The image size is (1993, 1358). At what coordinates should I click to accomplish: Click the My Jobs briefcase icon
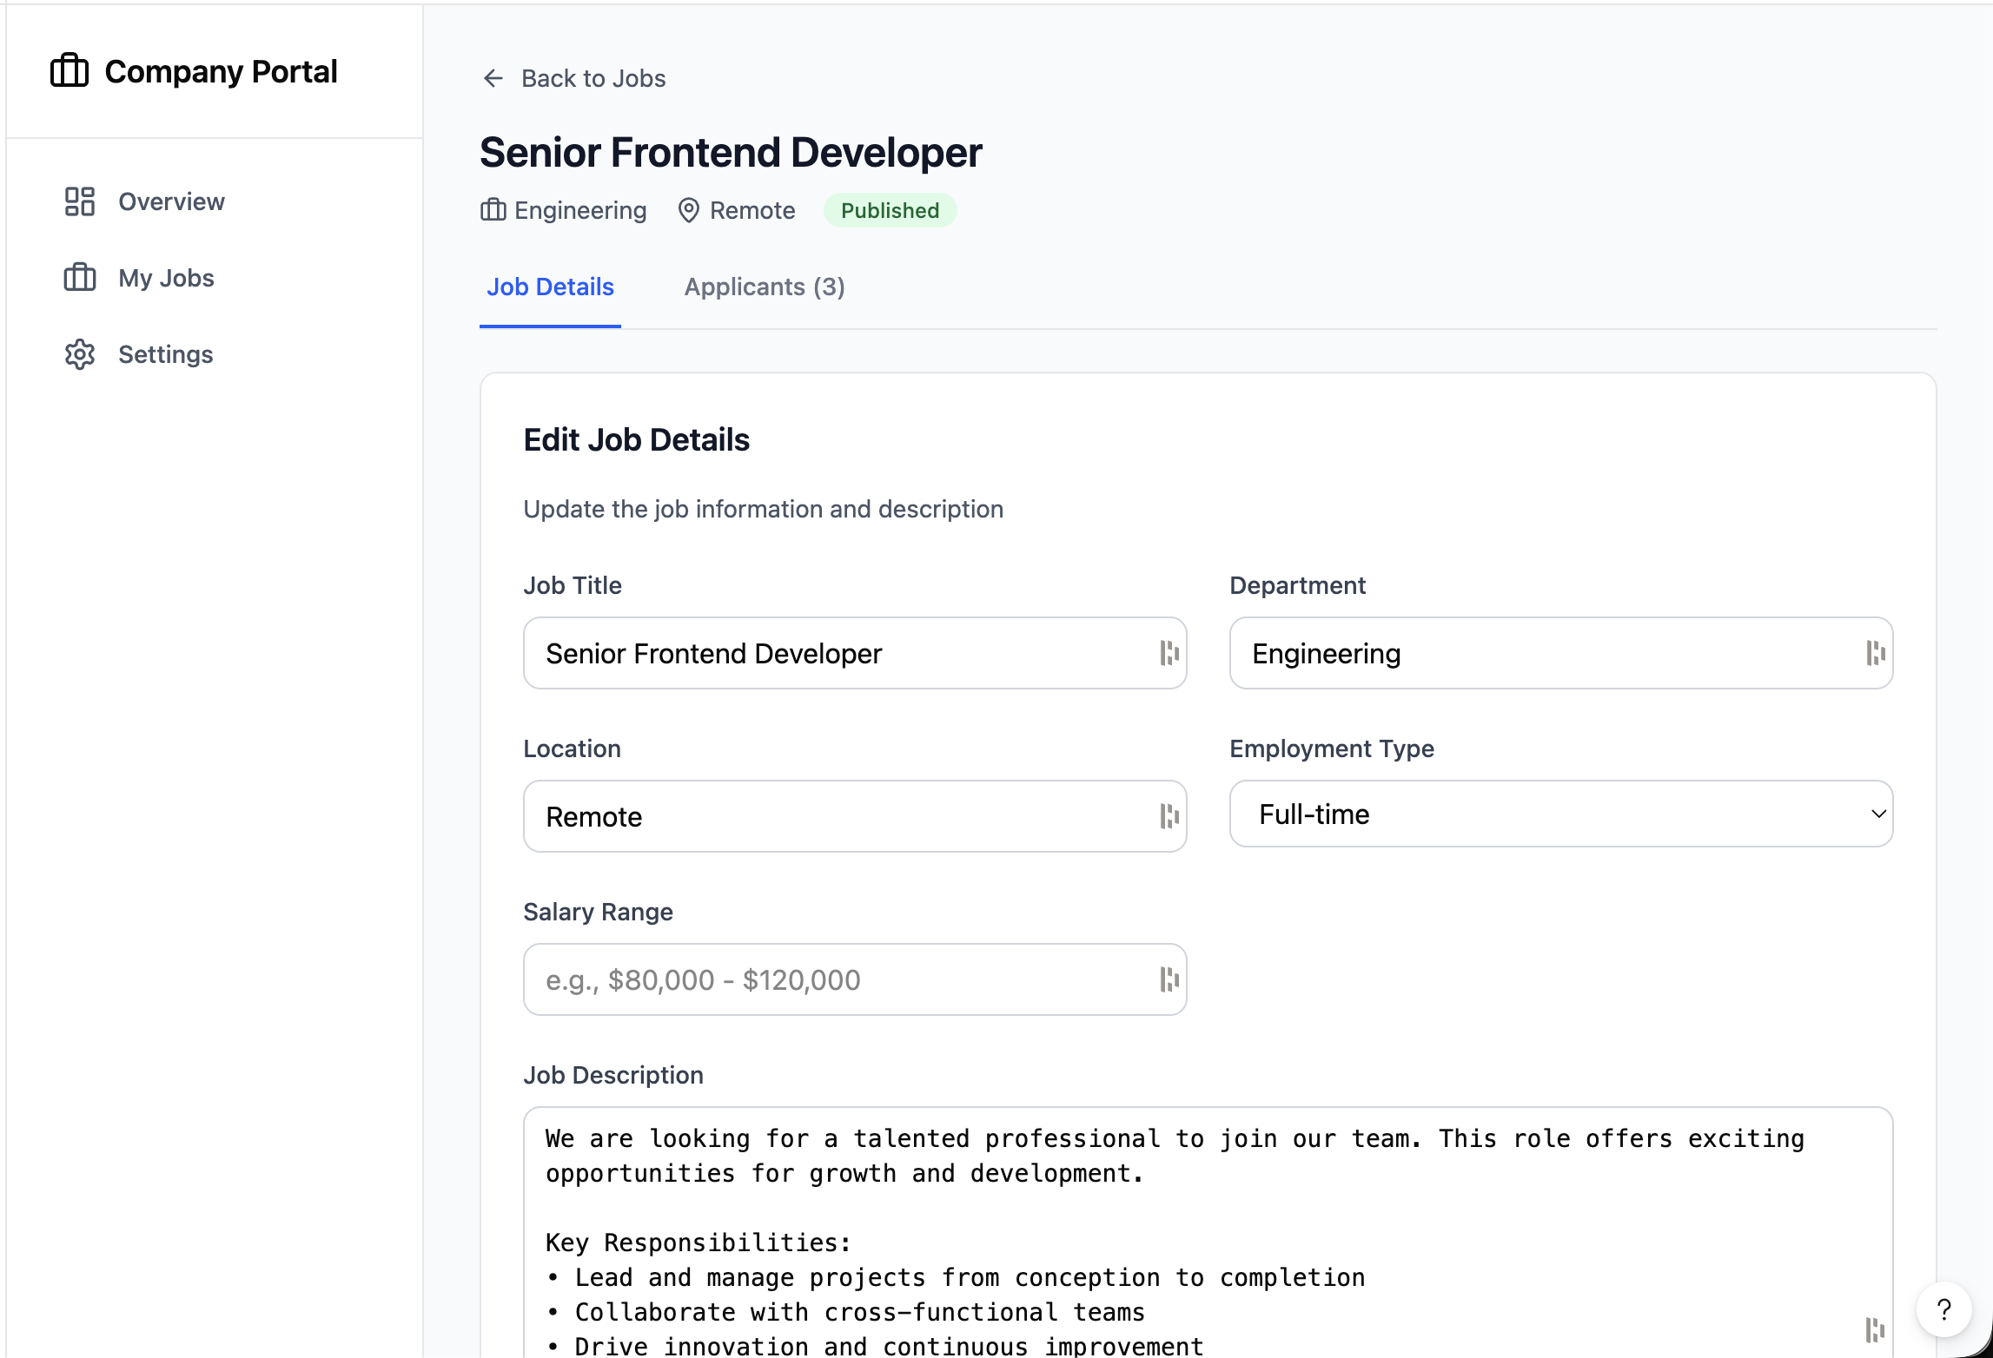coord(80,277)
